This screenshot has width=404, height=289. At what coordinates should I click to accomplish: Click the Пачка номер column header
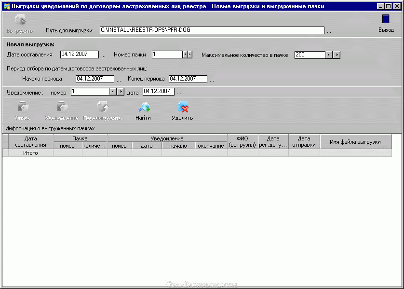[67, 146]
